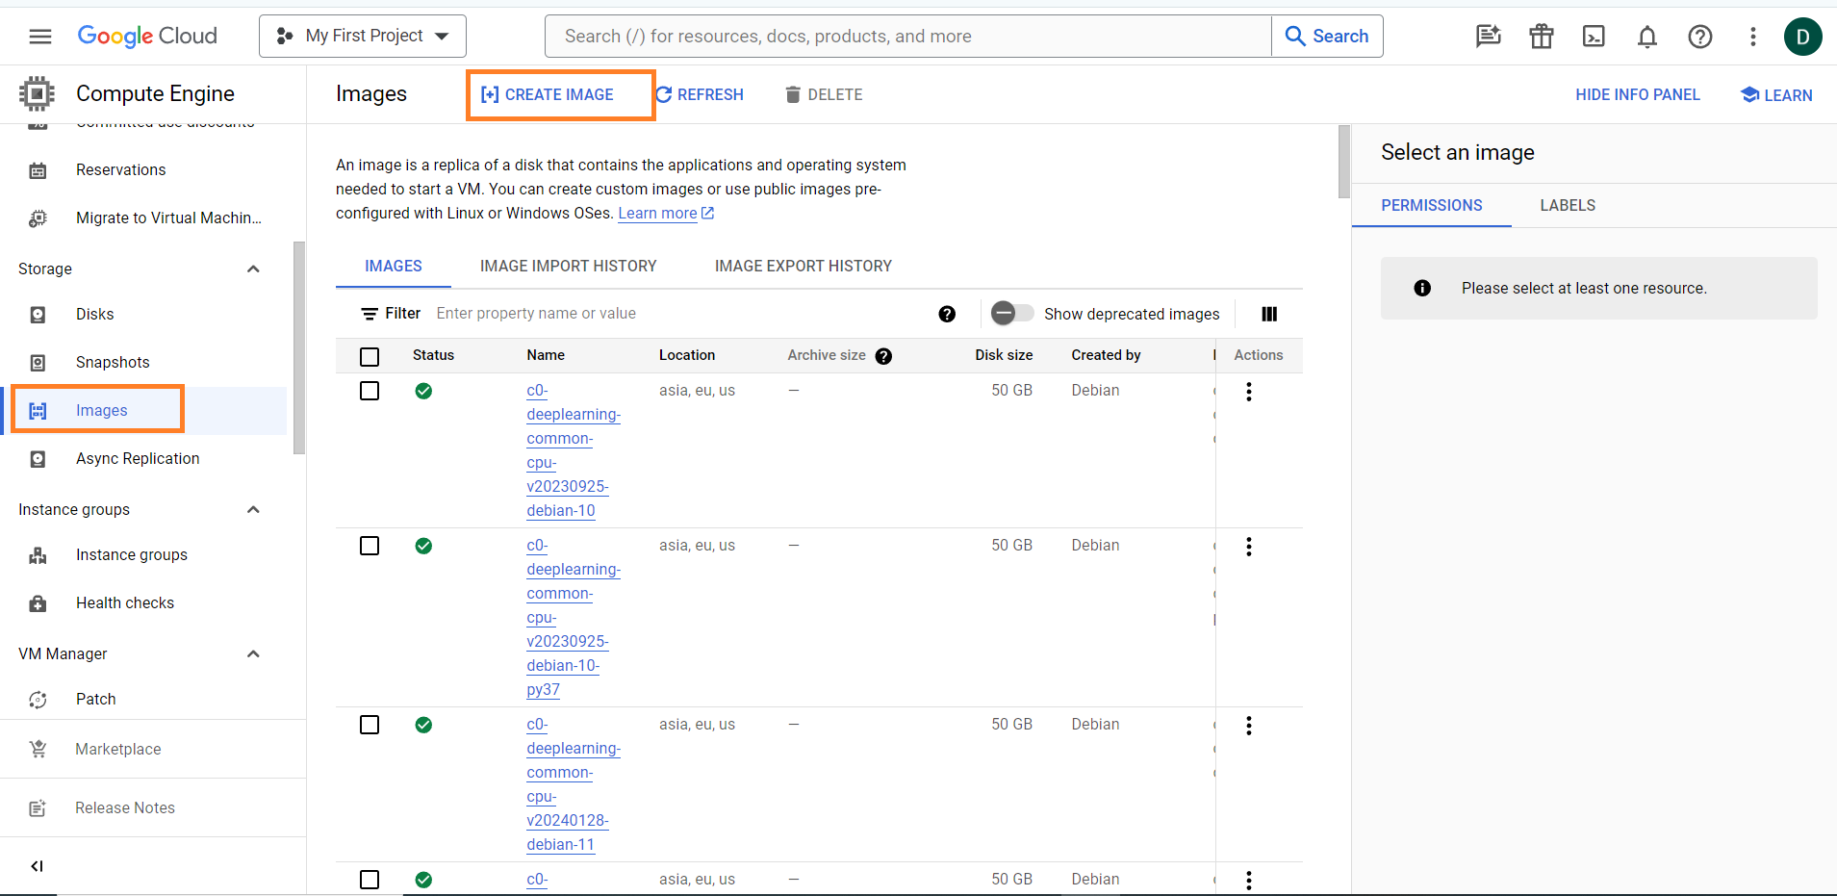Select checkbox for v20230925-debian-10 image

tap(370, 391)
